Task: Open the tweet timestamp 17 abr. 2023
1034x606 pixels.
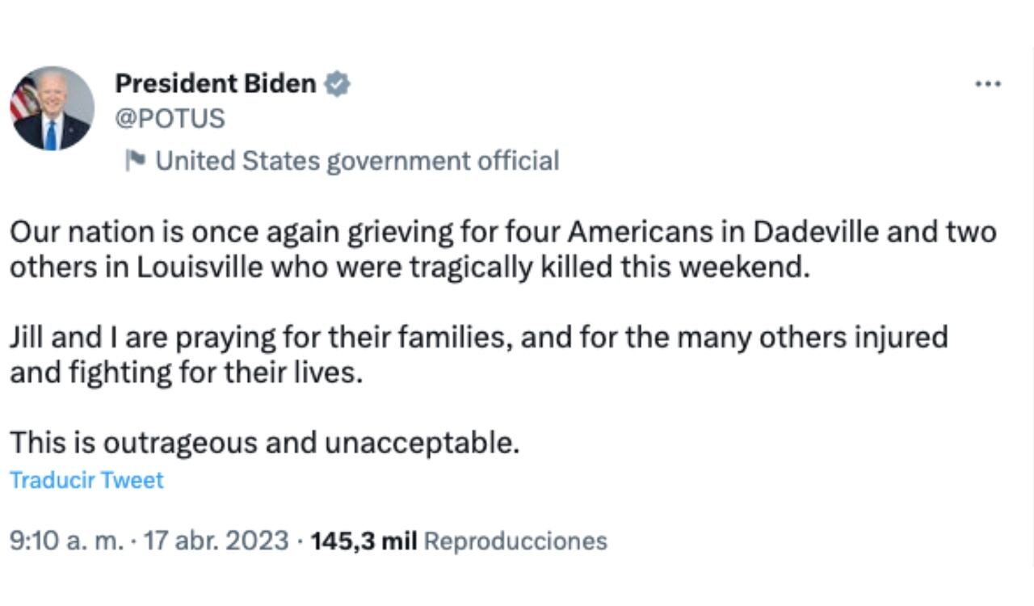Action: pos(212,540)
